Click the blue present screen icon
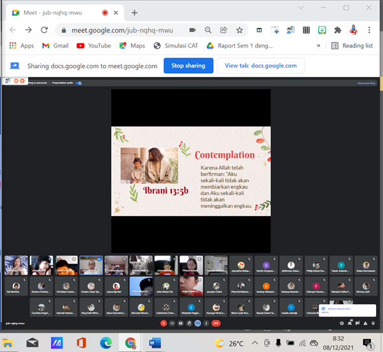 [x=198, y=323]
